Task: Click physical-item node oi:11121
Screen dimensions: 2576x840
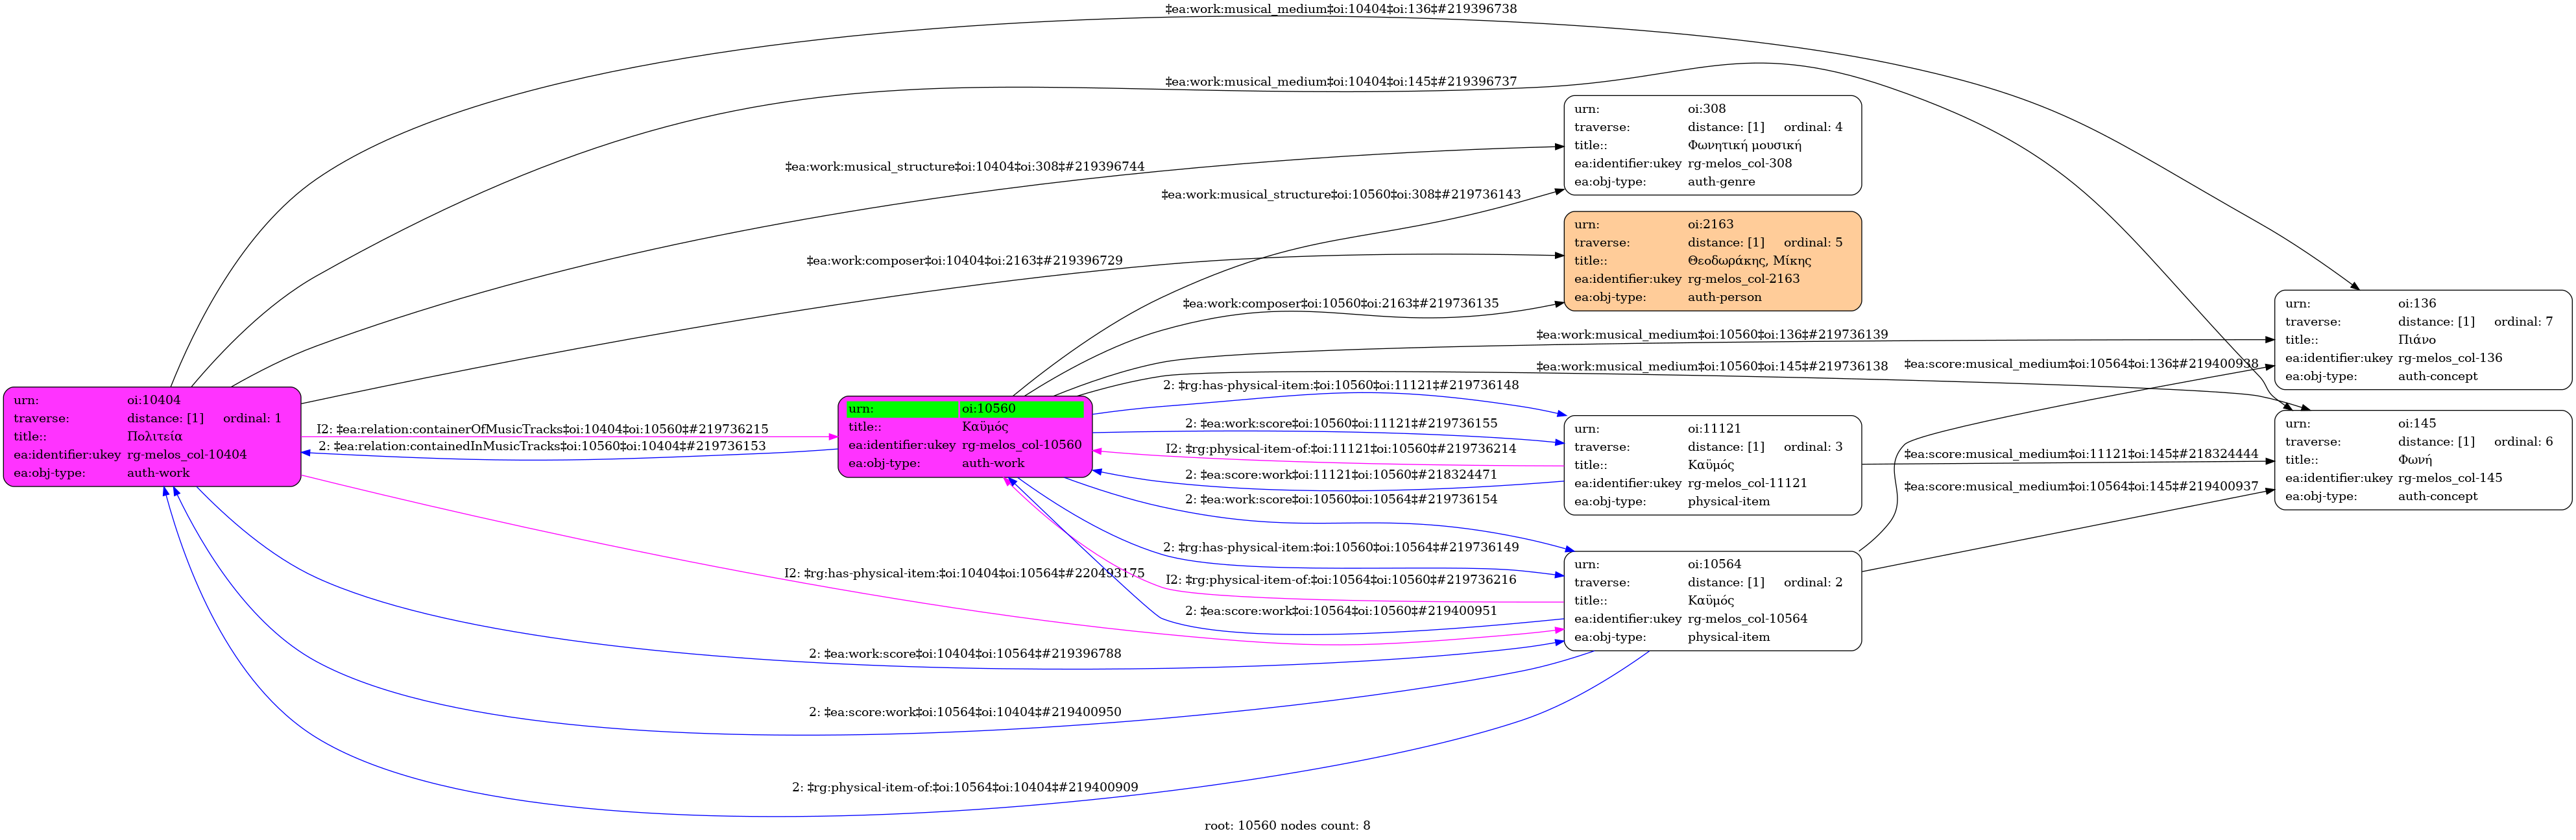Action: (1712, 465)
